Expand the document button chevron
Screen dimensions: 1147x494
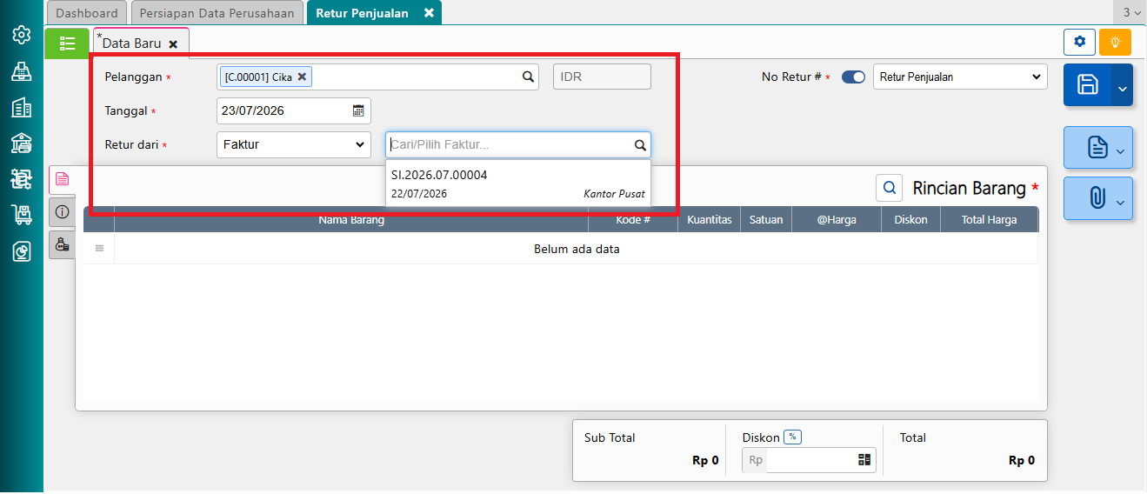(1120, 151)
